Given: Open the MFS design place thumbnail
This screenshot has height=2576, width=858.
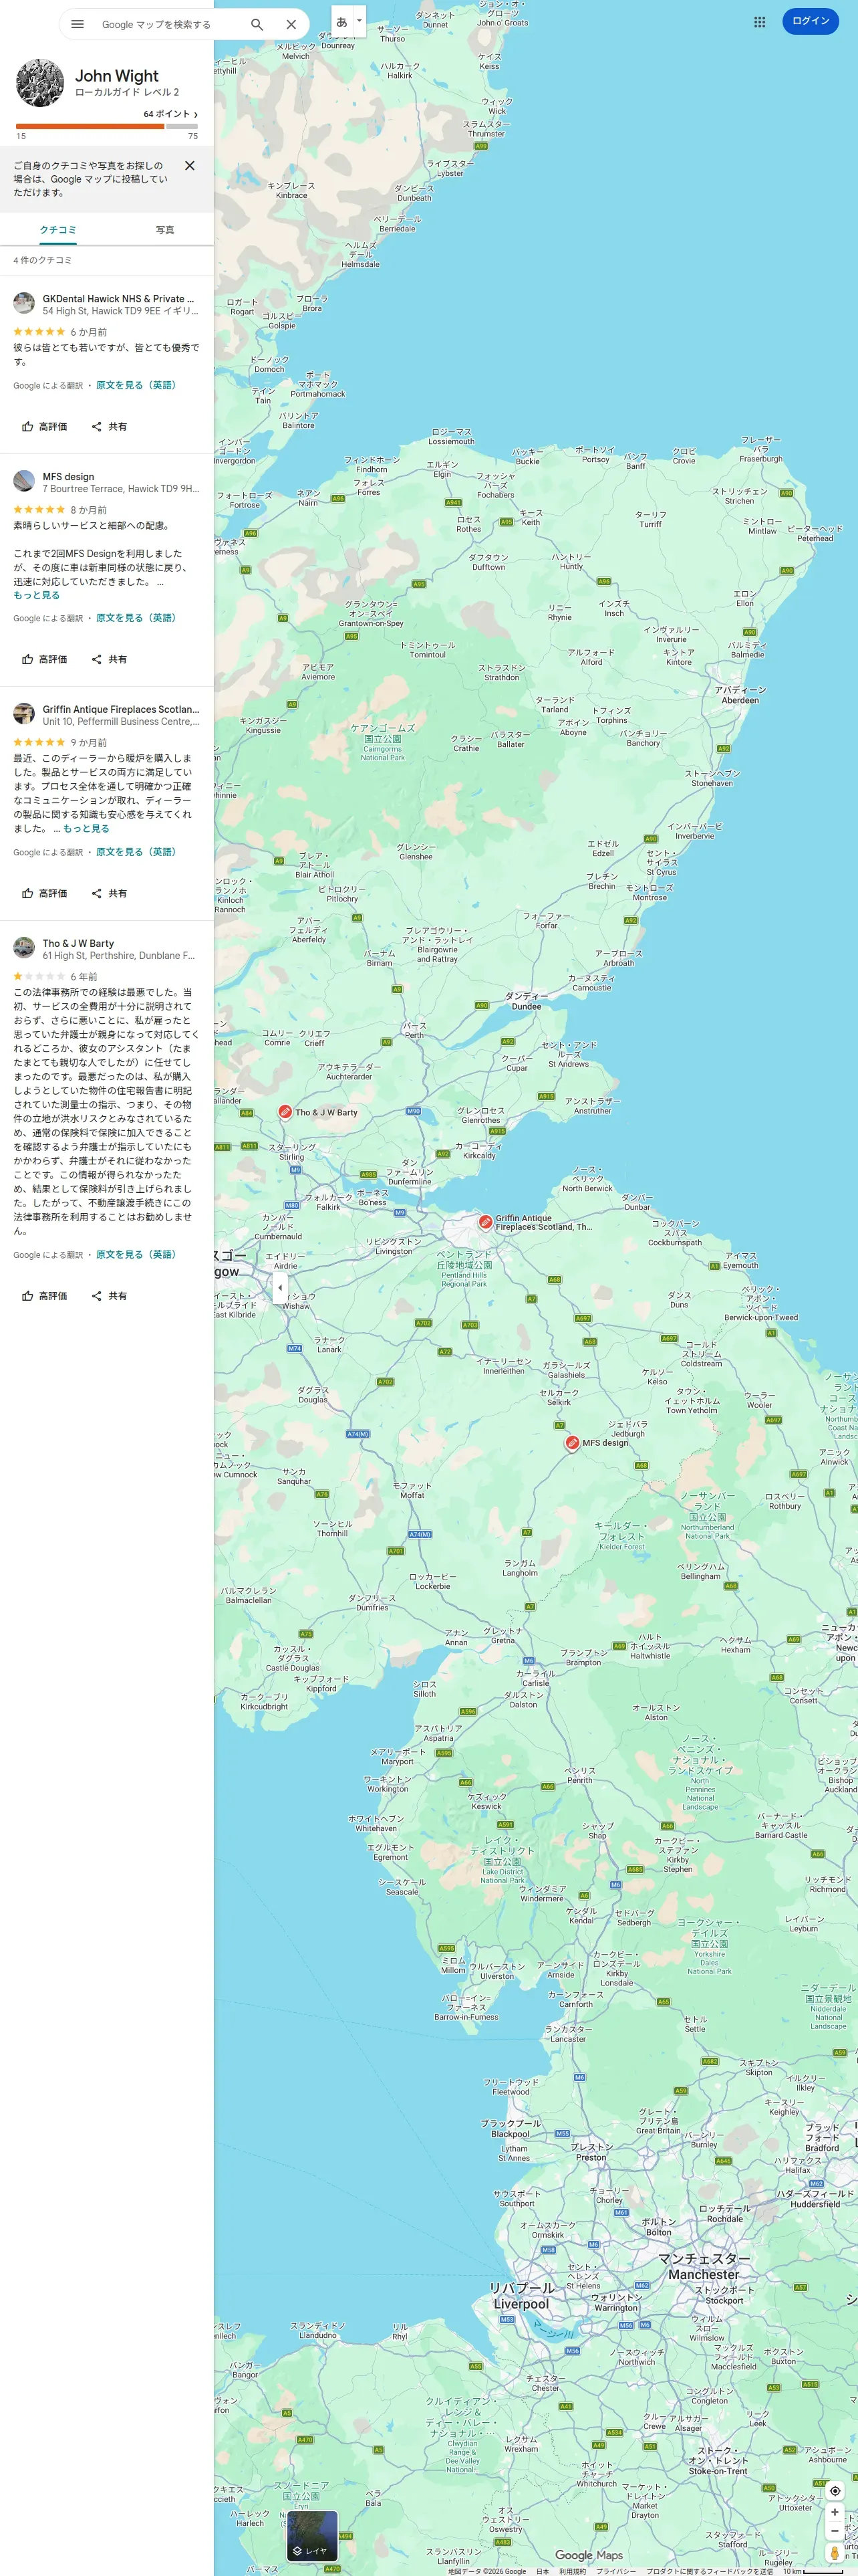Looking at the screenshot, I should click(24, 481).
